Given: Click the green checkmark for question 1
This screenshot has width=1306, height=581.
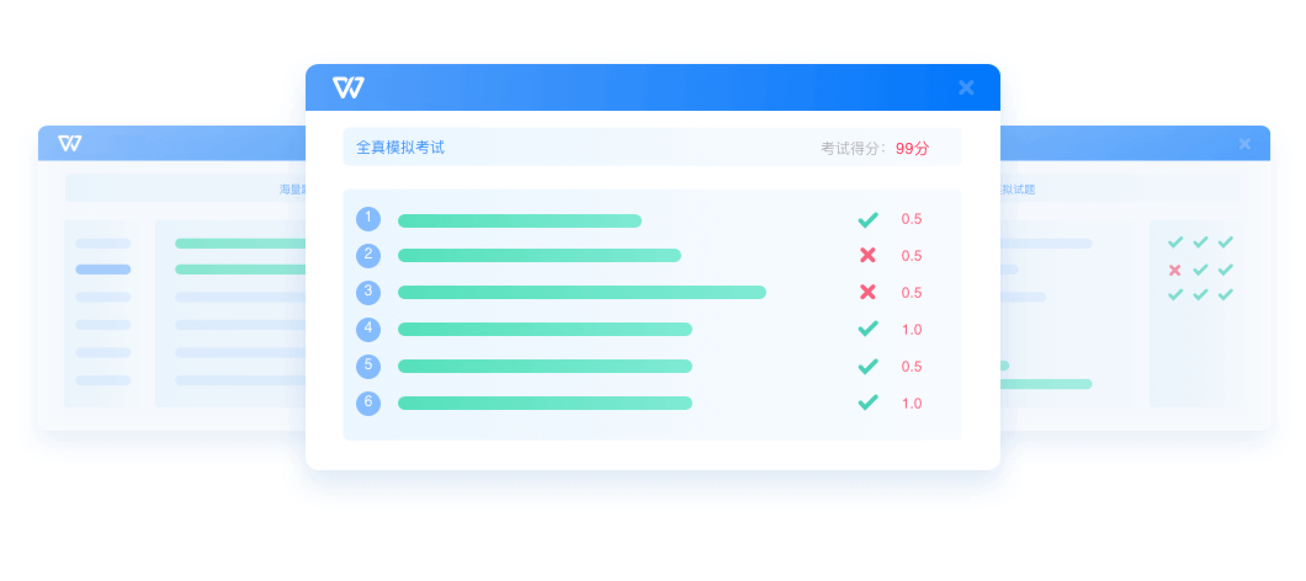Looking at the screenshot, I should pyautogui.click(x=867, y=220).
